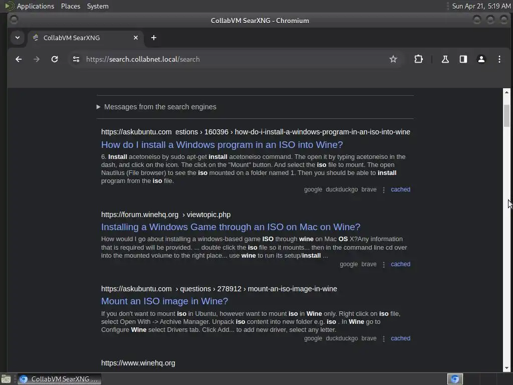This screenshot has height=385, width=513.
Task: Click forum.winehq.org viewtopic.php URL
Action: [x=166, y=215]
